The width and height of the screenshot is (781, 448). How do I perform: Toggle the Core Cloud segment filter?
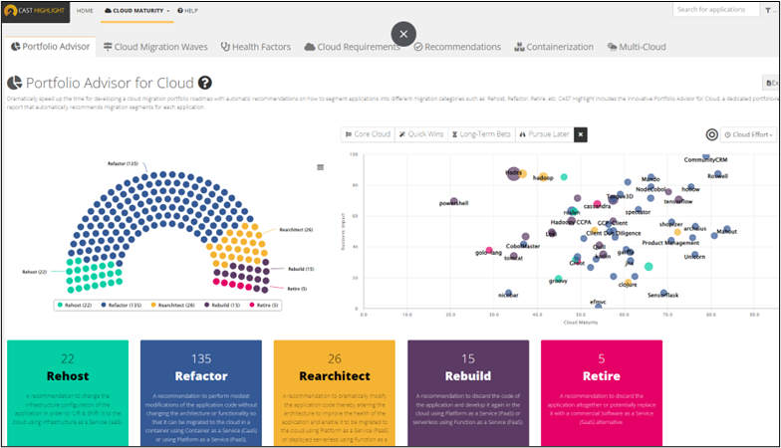pos(368,134)
